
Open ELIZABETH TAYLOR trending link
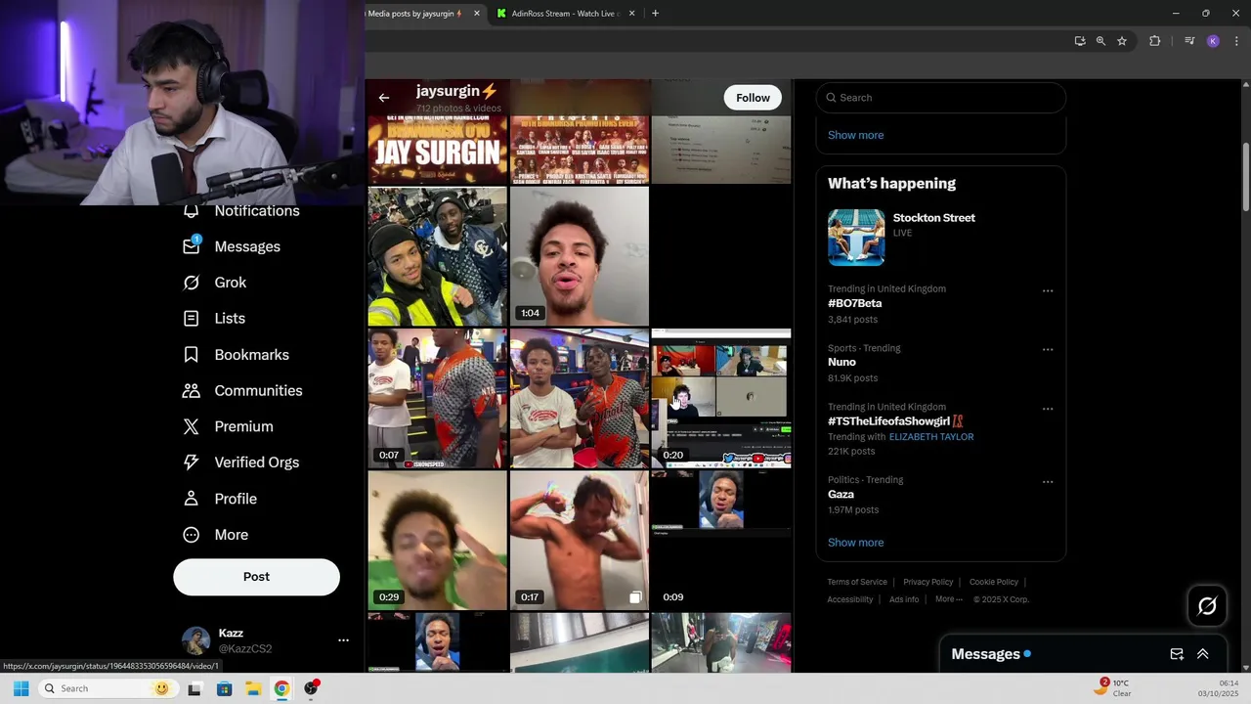[931, 437]
